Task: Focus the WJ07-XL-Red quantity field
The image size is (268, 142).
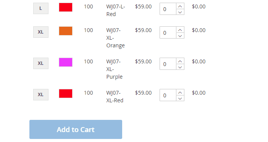Action: 168,95
